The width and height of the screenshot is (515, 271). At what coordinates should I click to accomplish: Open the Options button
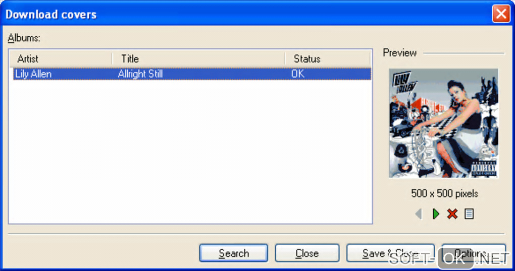coord(474,253)
